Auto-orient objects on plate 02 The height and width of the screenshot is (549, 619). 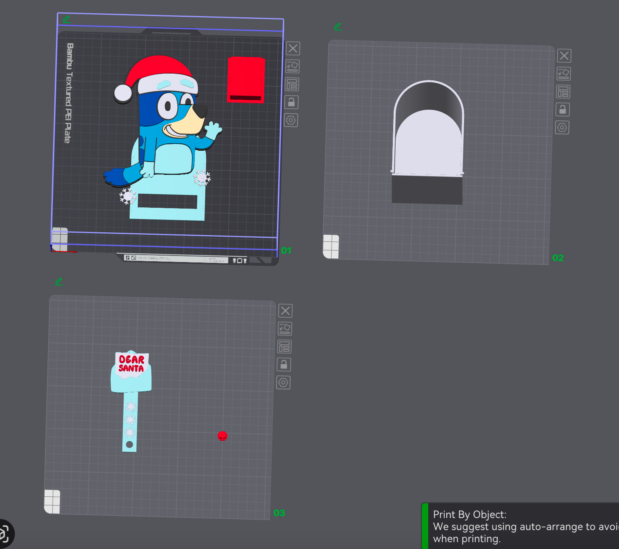[563, 74]
